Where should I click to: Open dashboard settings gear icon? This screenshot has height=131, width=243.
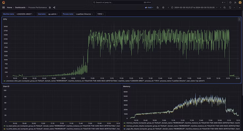163,8
